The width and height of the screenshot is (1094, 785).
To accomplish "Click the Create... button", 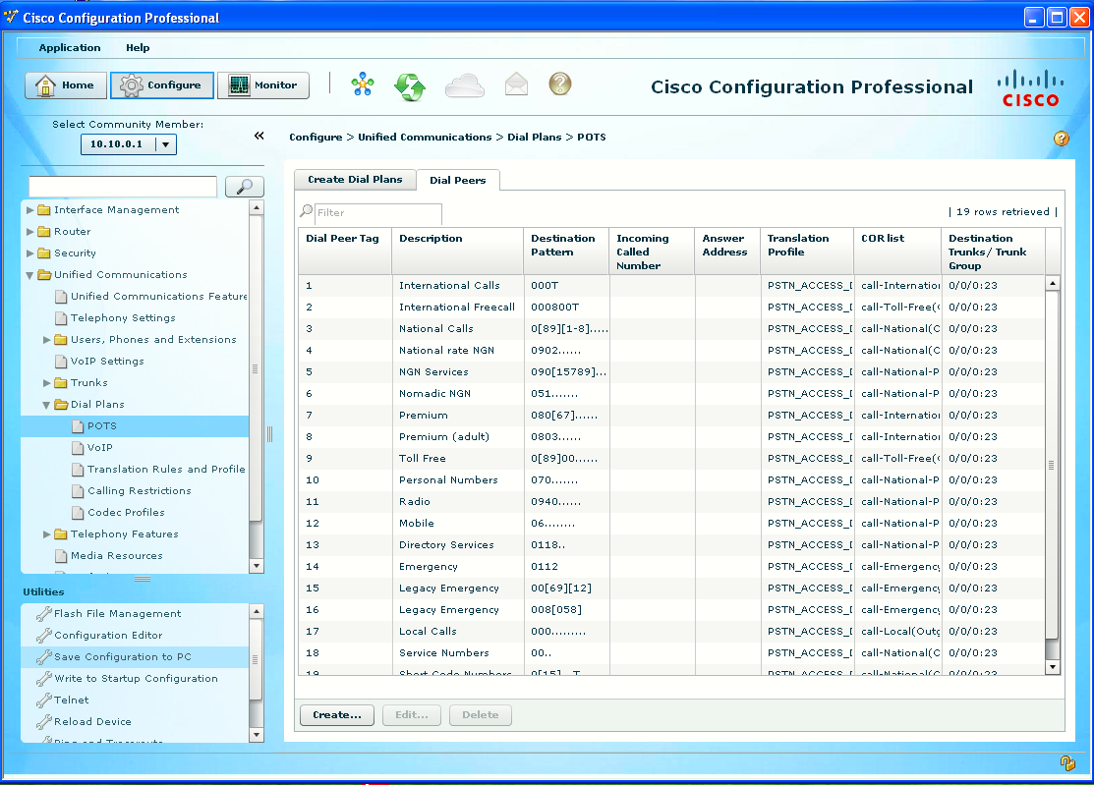I will 337,714.
